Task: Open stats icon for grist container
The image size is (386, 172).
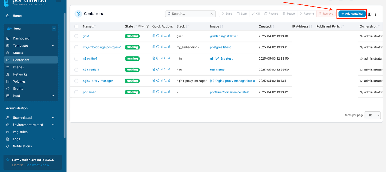Action: [x=161, y=36]
